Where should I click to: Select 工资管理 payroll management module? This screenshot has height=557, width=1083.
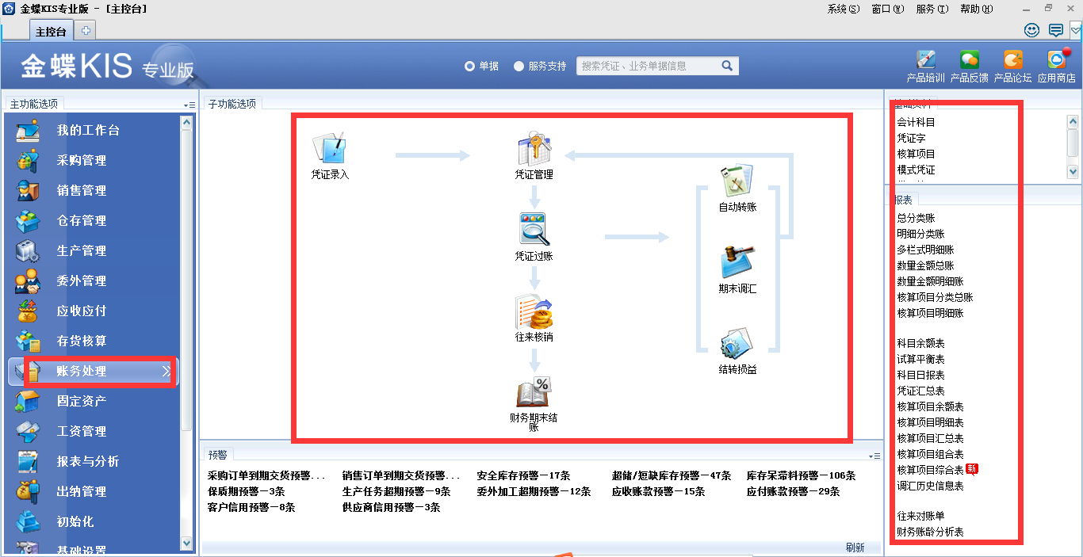click(x=82, y=431)
